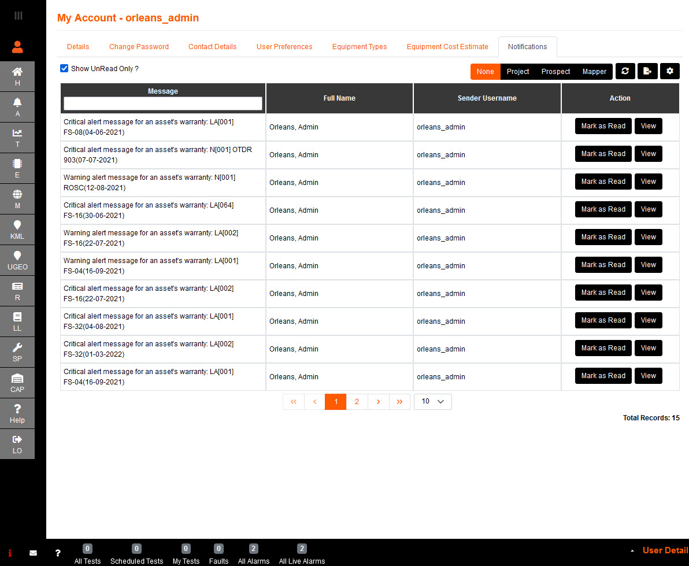The image size is (689, 566).
Task: Enable the Project notifications filter
Action: click(x=517, y=71)
